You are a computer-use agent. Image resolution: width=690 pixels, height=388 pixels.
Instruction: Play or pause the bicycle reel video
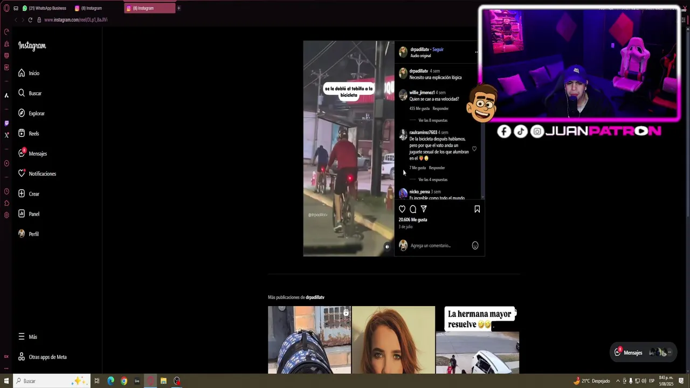(x=348, y=148)
